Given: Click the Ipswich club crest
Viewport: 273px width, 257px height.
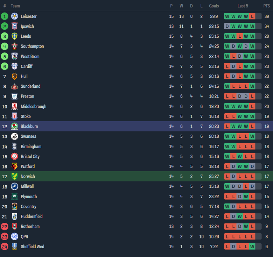Looking at the screenshot, I should point(14,26).
